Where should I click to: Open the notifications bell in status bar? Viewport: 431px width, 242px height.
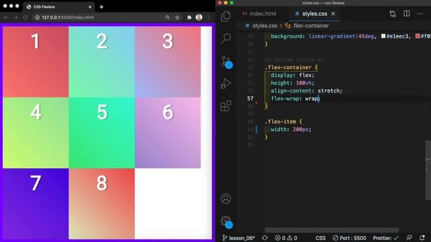[422, 238]
